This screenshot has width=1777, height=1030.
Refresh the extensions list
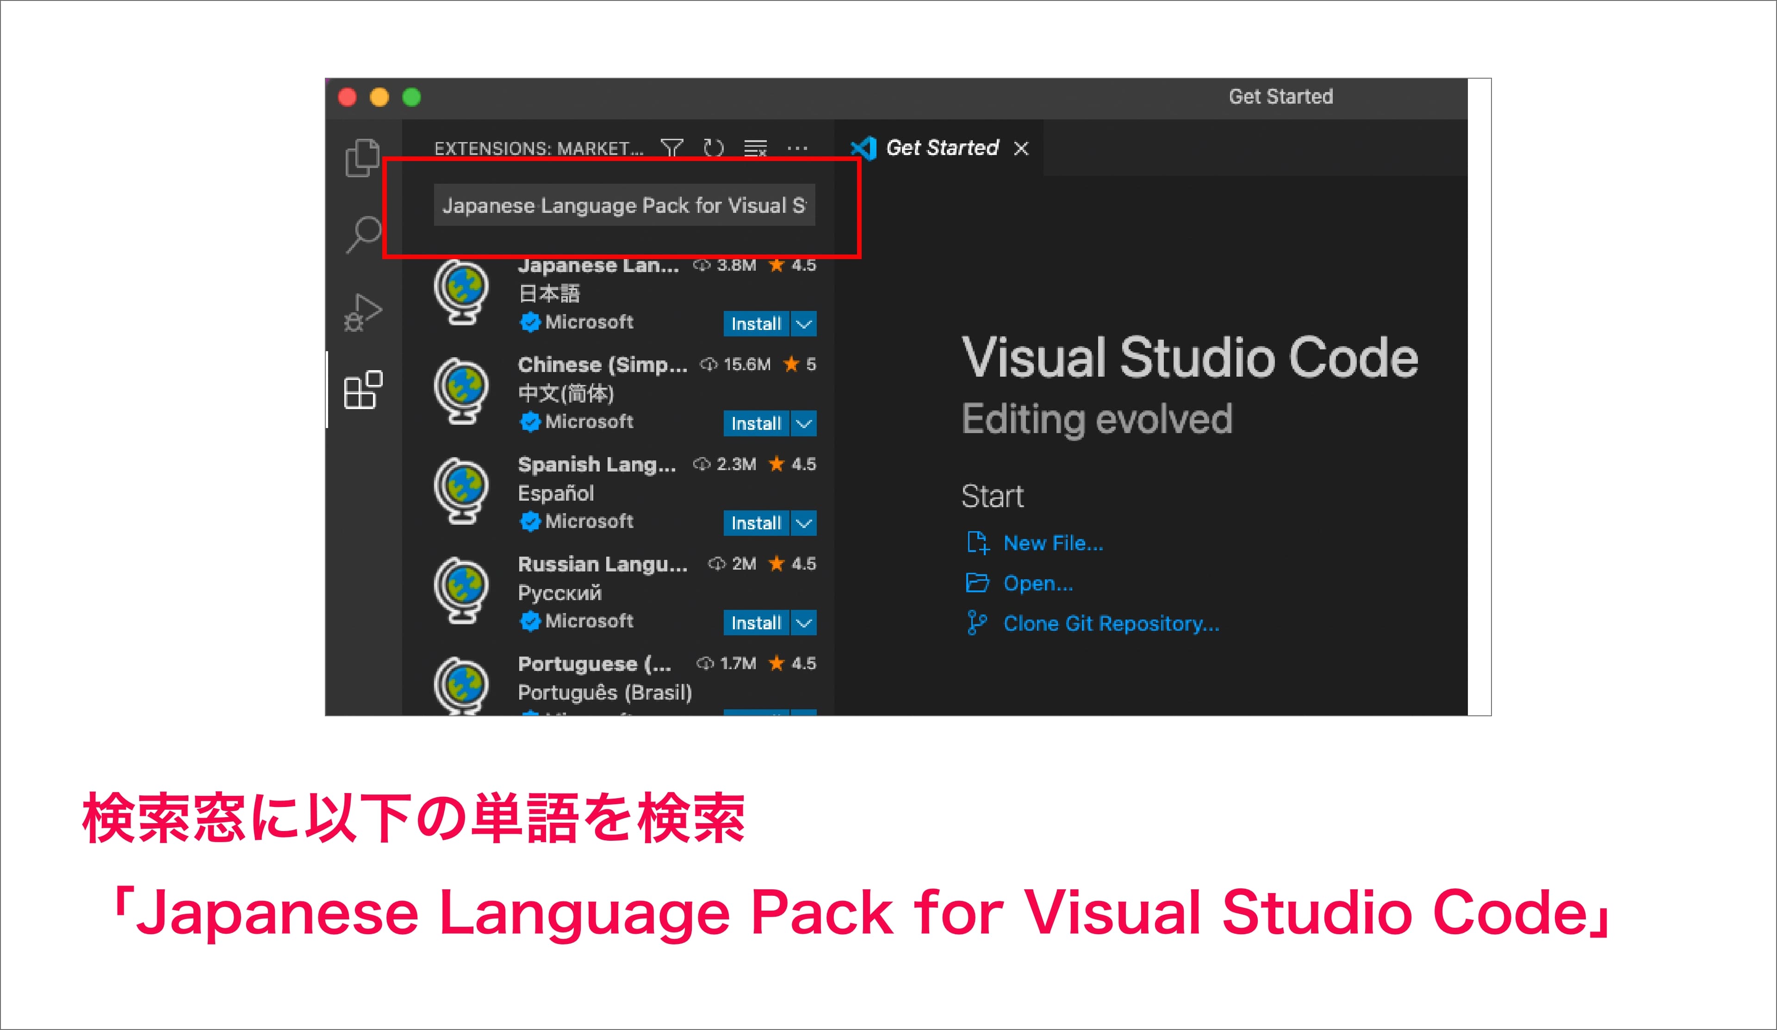tap(714, 148)
